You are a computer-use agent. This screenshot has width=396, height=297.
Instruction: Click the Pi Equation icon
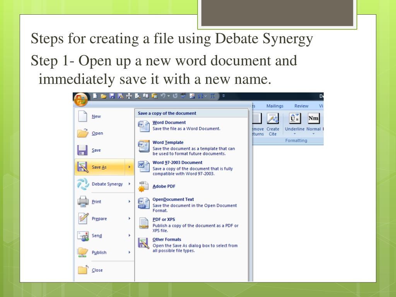212,96
